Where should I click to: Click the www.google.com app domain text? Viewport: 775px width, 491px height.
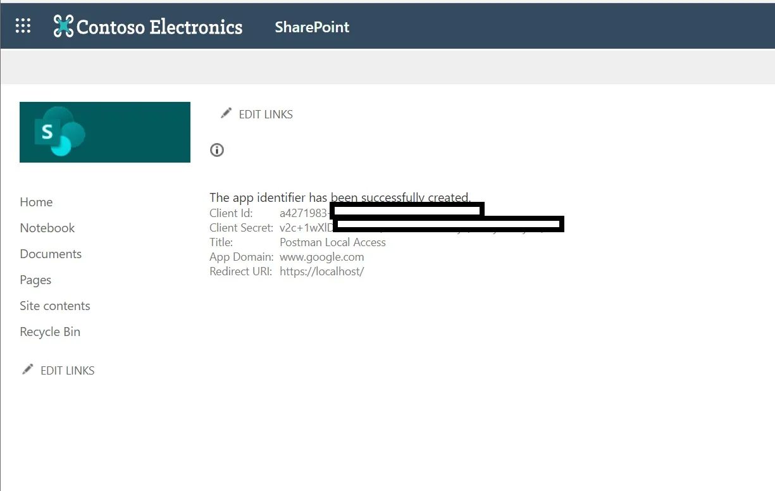click(321, 257)
